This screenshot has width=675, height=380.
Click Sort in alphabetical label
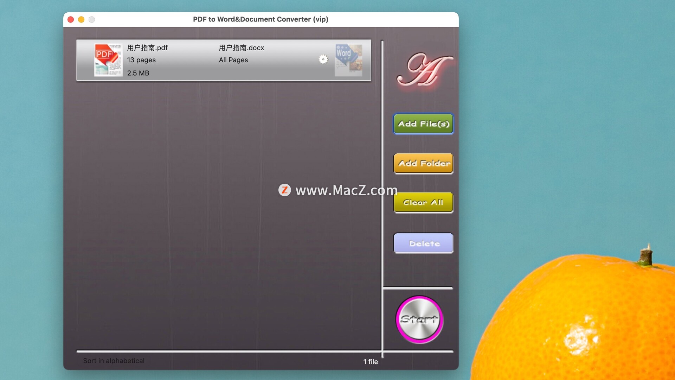(114, 361)
